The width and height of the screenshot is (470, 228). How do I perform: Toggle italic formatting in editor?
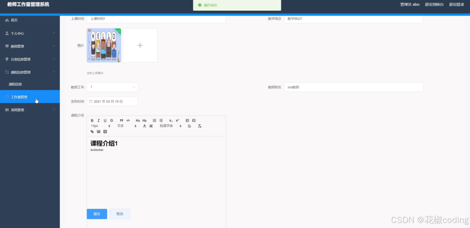(x=99, y=120)
